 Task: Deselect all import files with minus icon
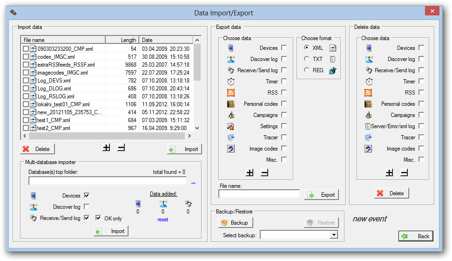coord(121,148)
